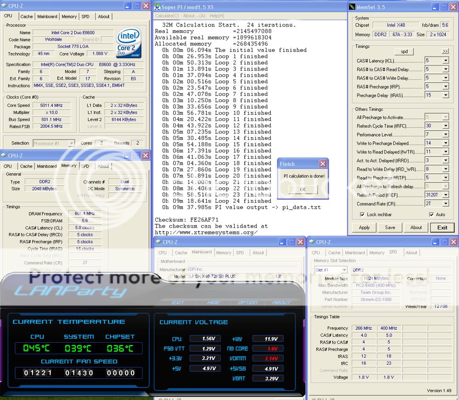Open the Read to Precharge (tRTP) dropdown
459x400 pixels.
click(446, 178)
